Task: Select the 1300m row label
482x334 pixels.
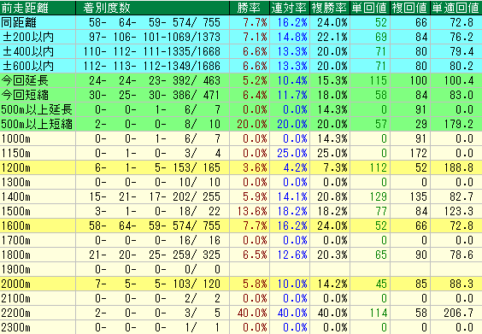Action: (x=16, y=182)
